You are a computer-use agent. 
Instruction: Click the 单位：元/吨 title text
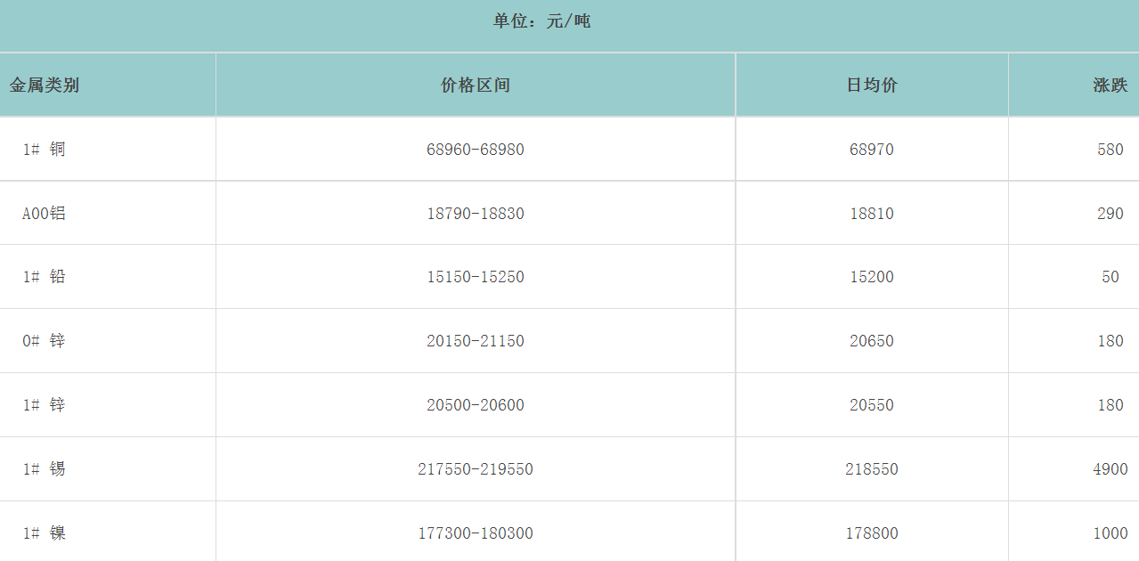[x=541, y=20]
